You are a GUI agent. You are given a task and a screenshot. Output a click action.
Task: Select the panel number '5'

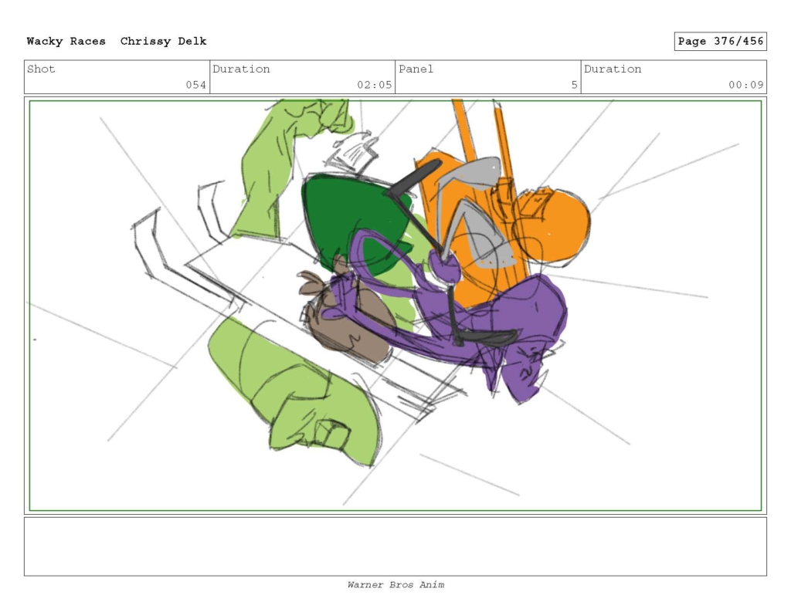point(574,85)
